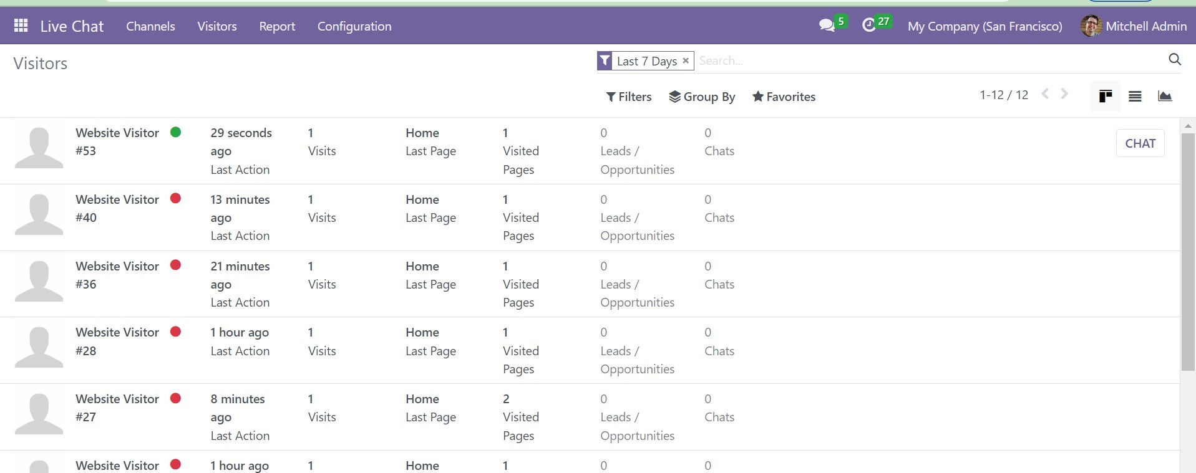Open the Favorites dropdown

point(784,97)
